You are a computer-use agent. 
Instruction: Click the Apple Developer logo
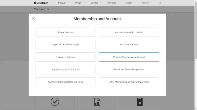[41, 3]
